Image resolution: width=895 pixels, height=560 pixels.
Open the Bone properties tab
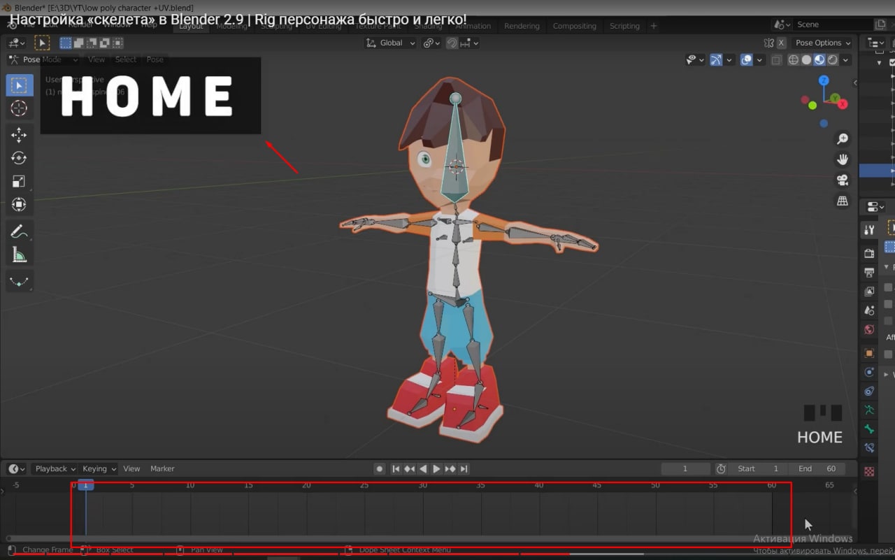(869, 429)
